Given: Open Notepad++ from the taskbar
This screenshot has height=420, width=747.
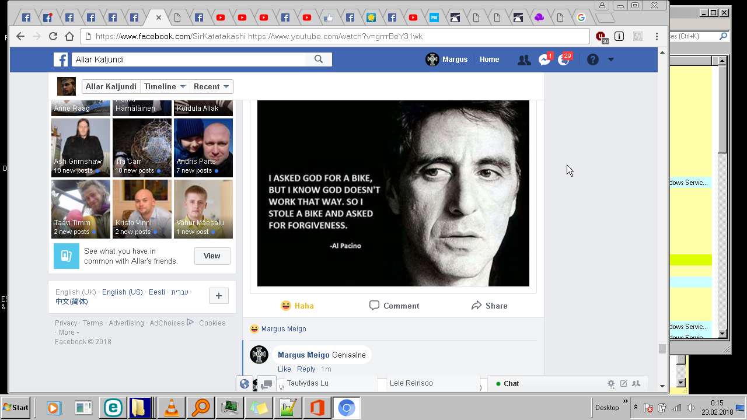Looking at the screenshot, I should 288,408.
